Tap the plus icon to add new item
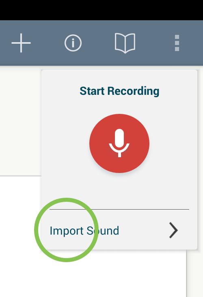This screenshot has width=203, height=297. click(21, 43)
